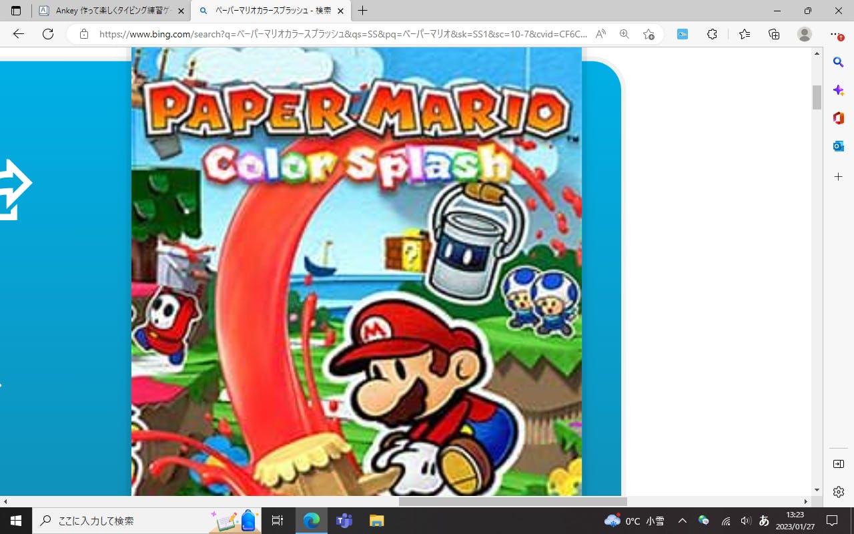Open the Favorites list icon
Image resolution: width=854 pixels, height=534 pixels.
click(x=745, y=34)
